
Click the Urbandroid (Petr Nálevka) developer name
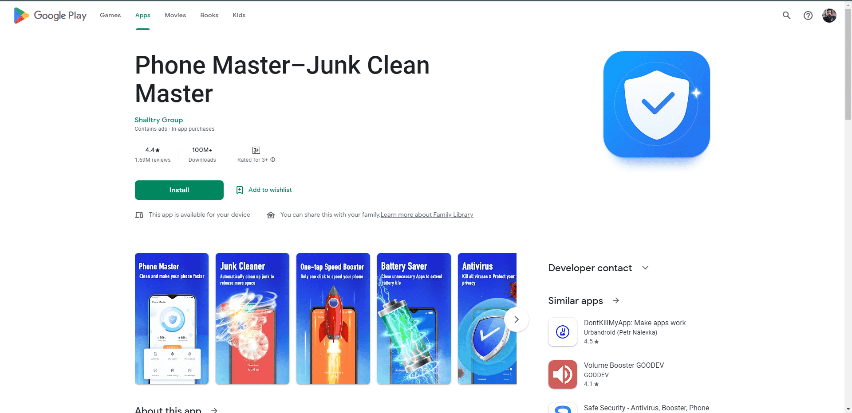click(620, 333)
